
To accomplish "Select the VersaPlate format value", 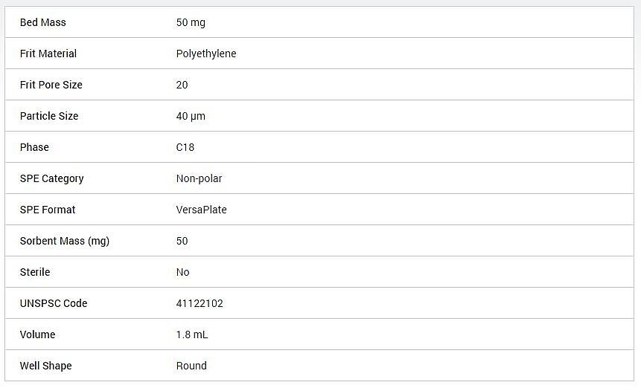I will click(x=202, y=210).
